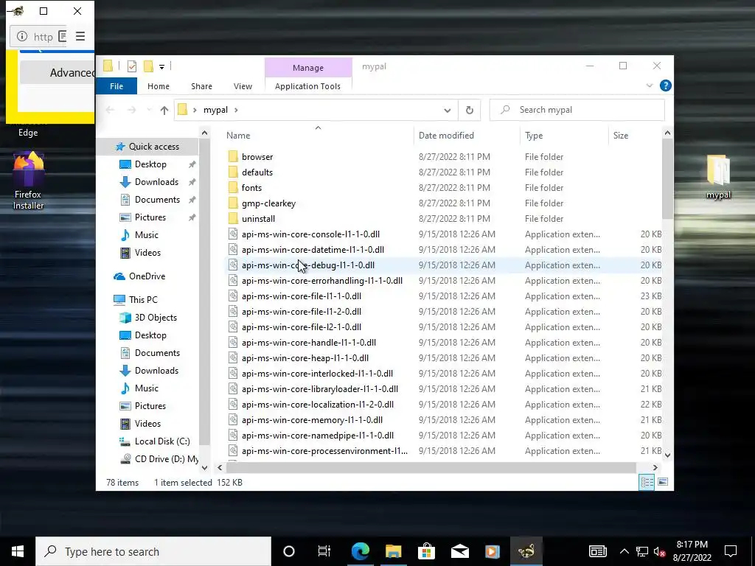Select api-ms-win-core-errorhandling-l1-1-0.dll file

pyautogui.click(x=322, y=281)
